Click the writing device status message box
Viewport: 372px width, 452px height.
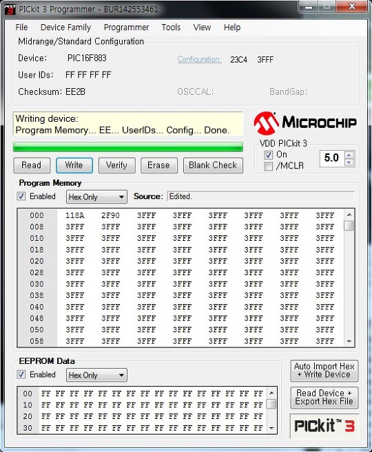pos(128,124)
